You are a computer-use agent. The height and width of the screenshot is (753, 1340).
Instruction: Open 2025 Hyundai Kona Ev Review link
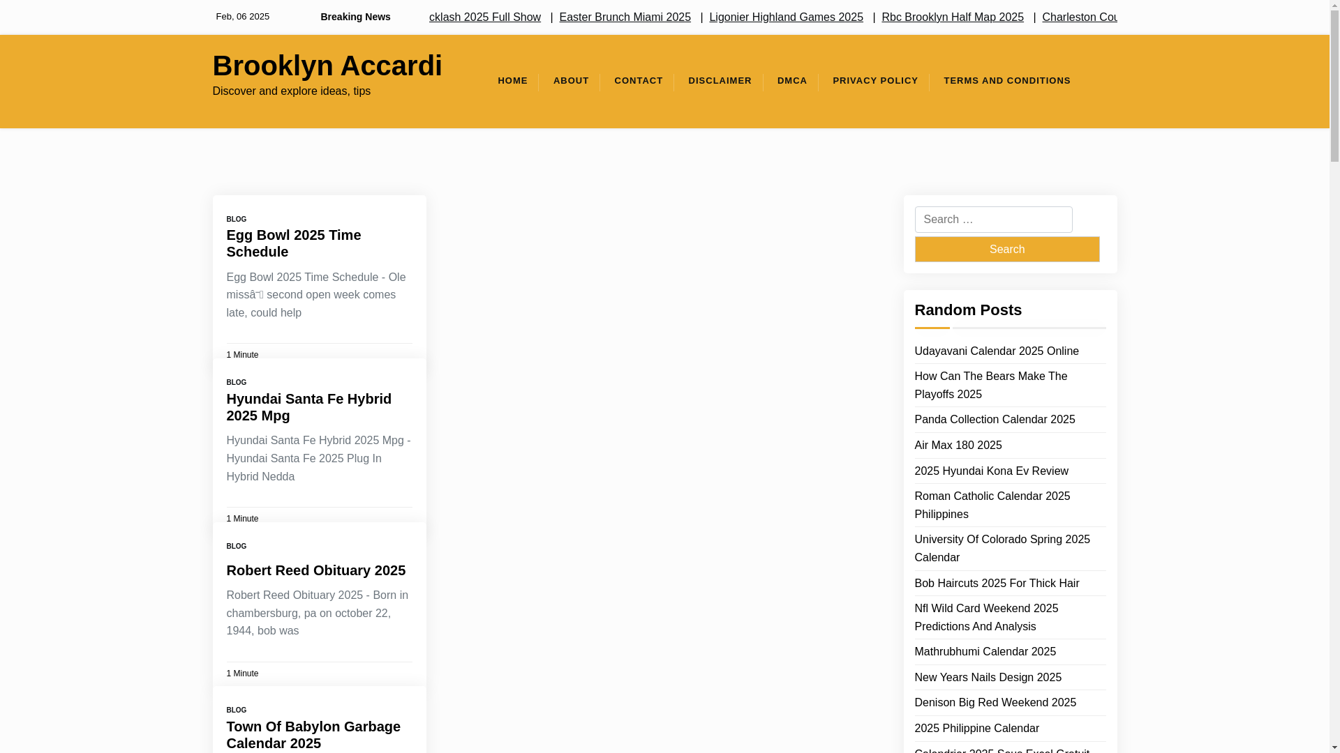click(x=991, y=471)
